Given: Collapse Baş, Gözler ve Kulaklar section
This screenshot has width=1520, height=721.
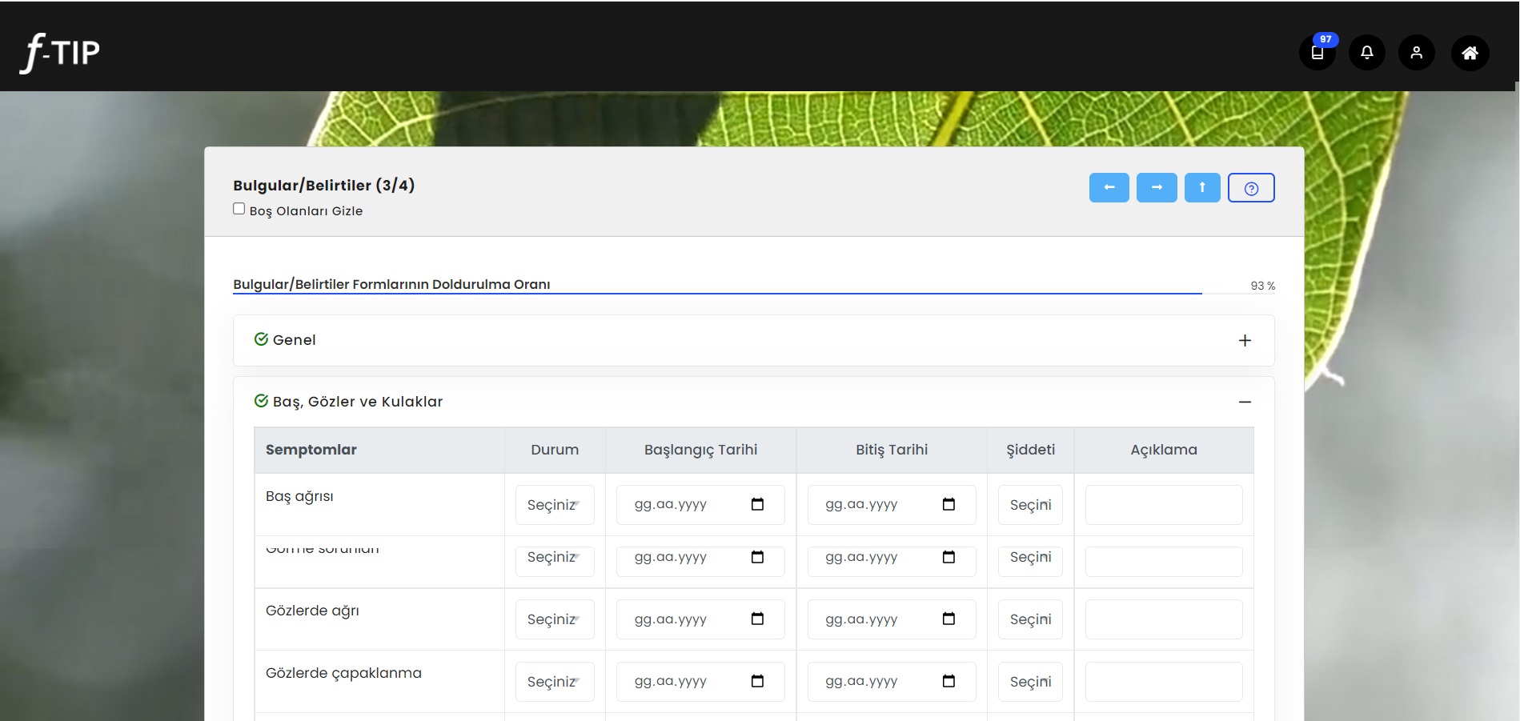Looking at the screenshot, I should (x=1245, y=402).
